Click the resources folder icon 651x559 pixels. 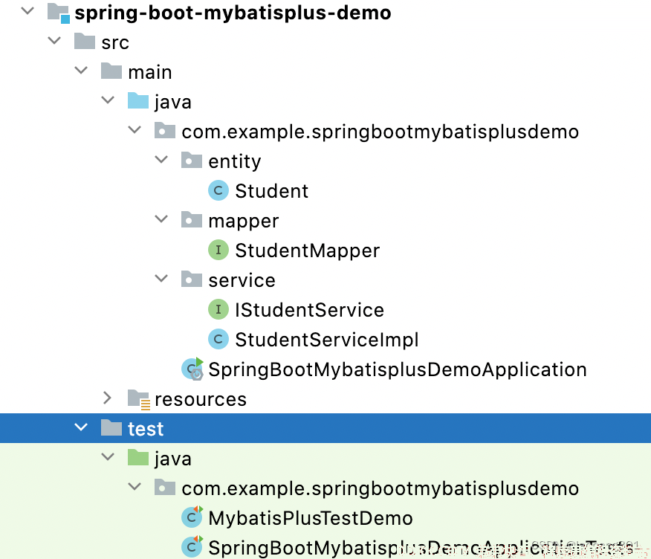[x=139, y=399]
